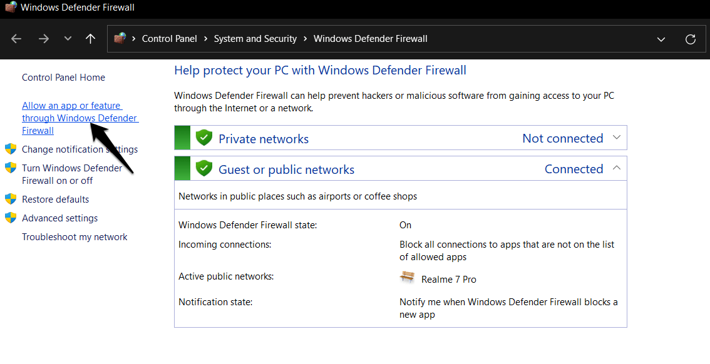The width and height of the screenshot is (710, 364).
Task: Navigate to Control Panel via breadcrumb
Action: 169,38
